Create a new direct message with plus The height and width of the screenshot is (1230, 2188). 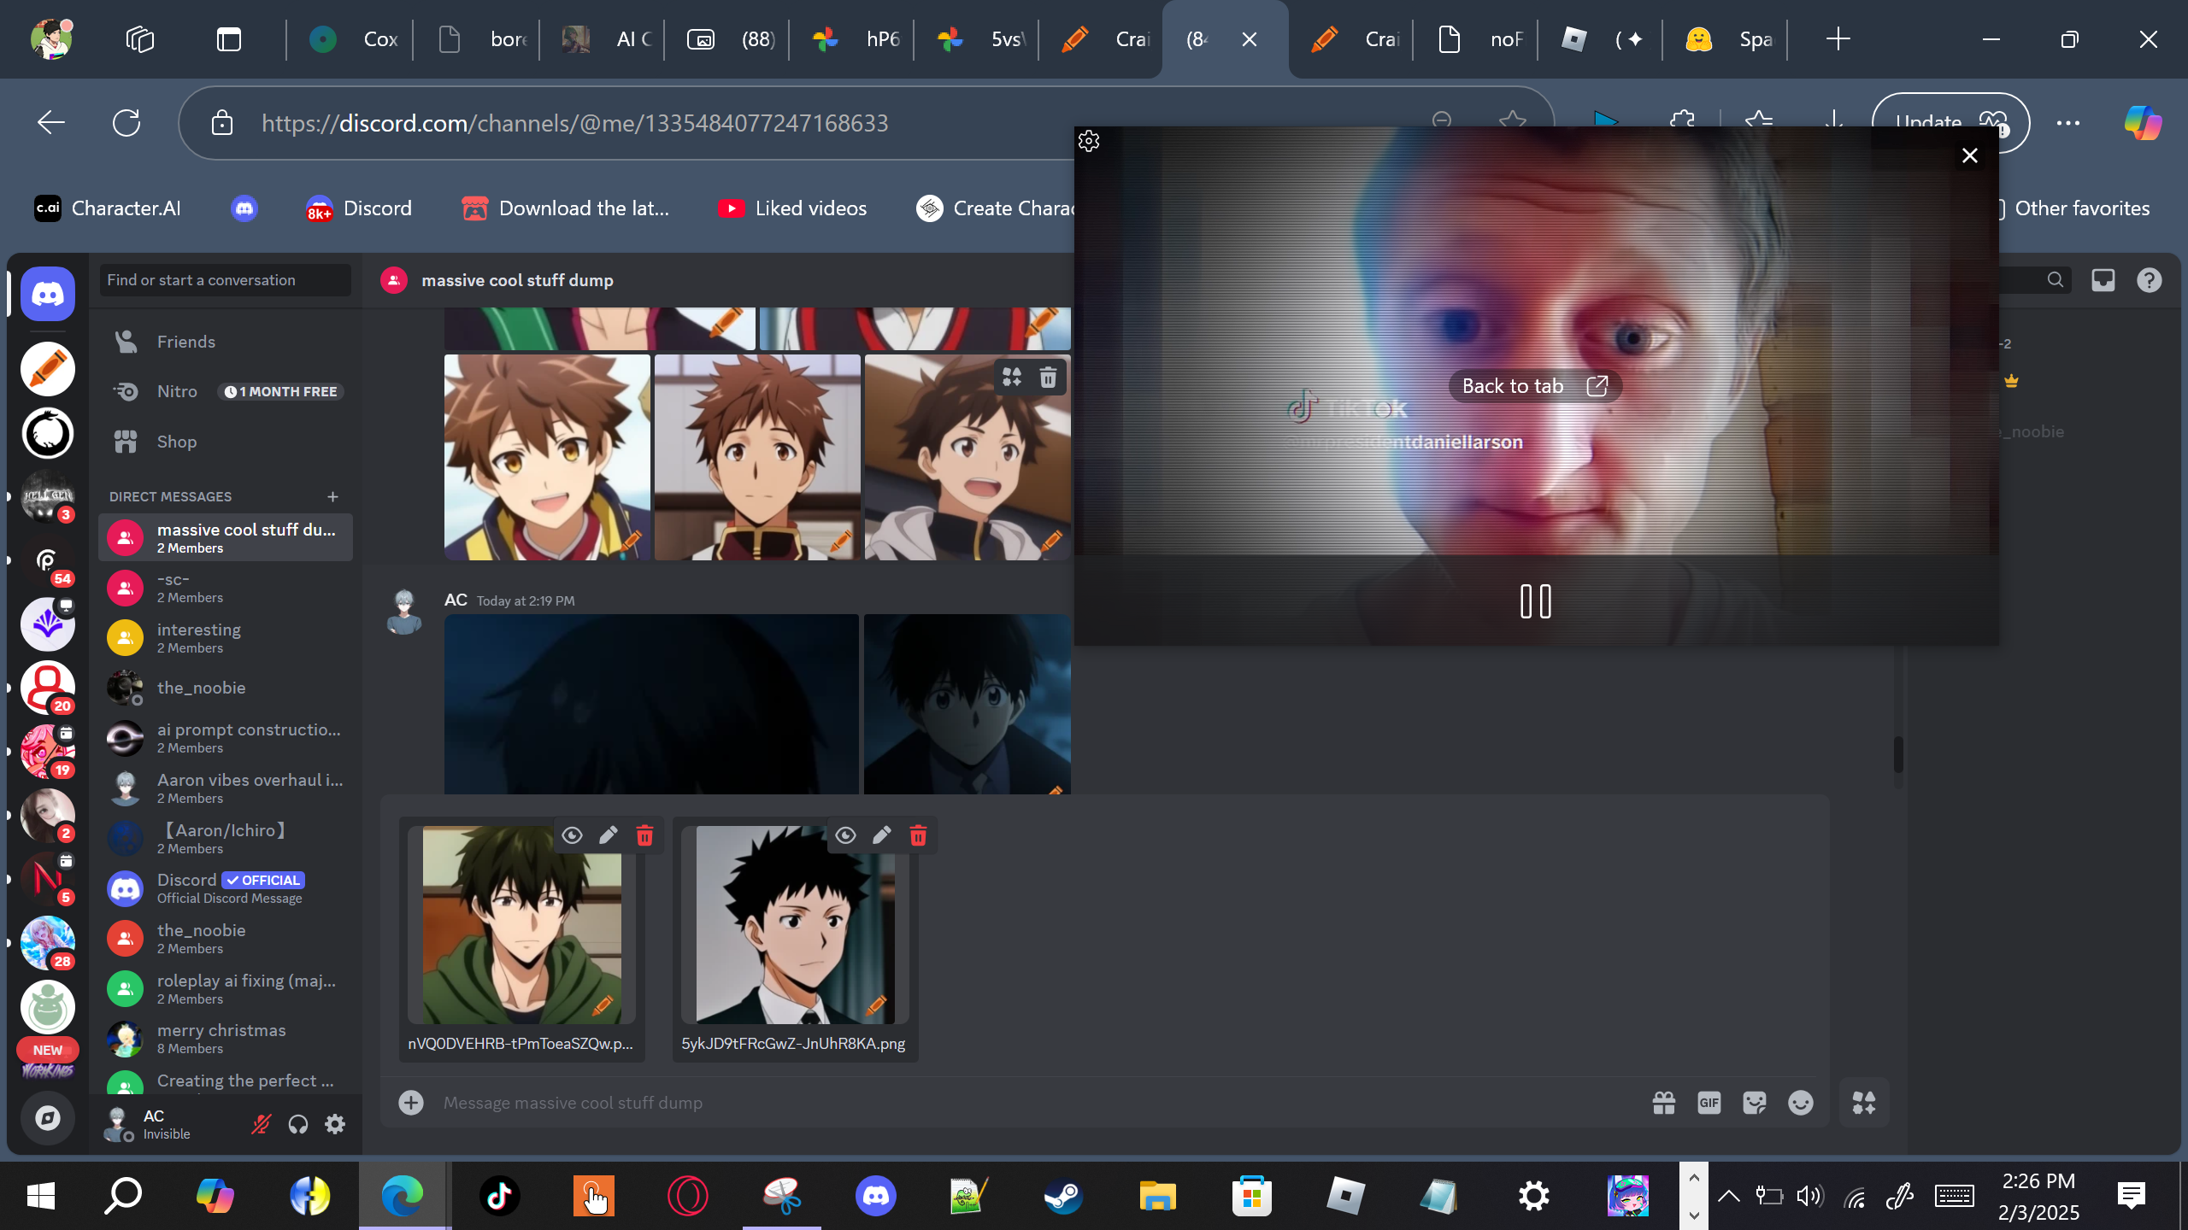point(332,496)
